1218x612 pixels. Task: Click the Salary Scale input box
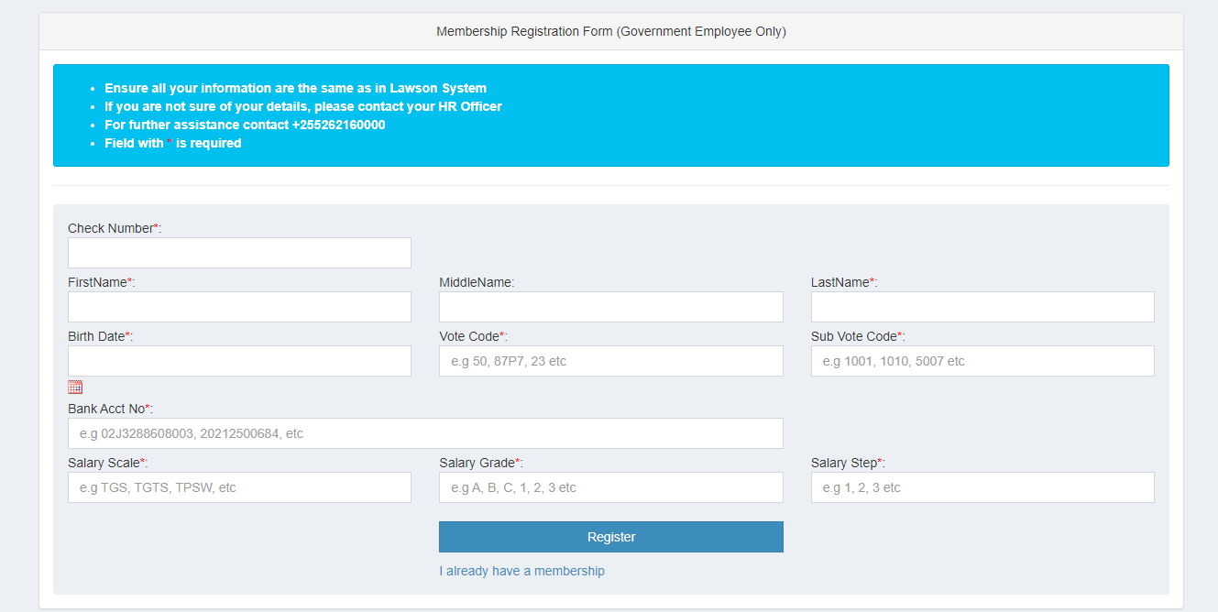pyautogui.click(x=238, y=486)
